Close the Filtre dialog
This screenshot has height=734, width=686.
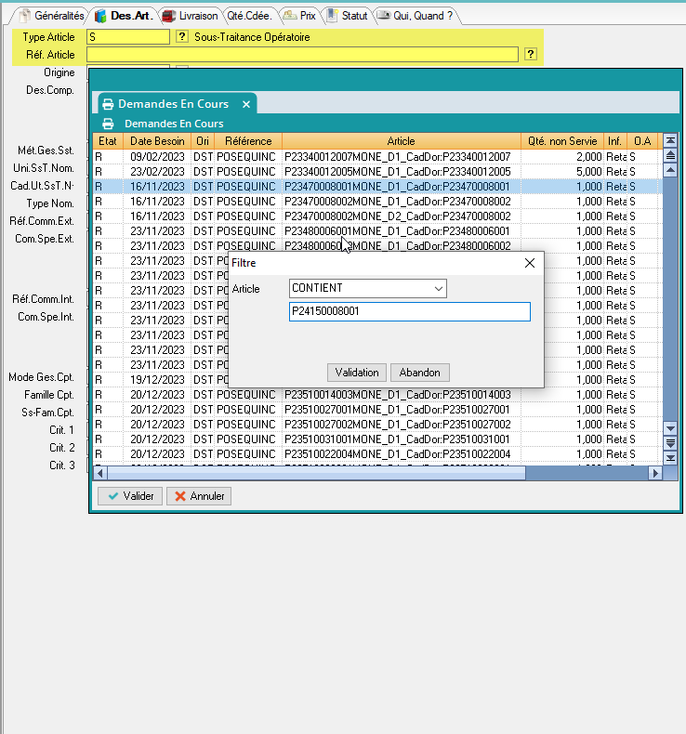pyautogui.click(x=530, y=263)
